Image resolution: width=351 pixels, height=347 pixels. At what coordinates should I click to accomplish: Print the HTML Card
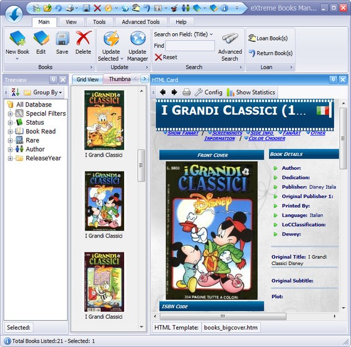tap(186, 92)
